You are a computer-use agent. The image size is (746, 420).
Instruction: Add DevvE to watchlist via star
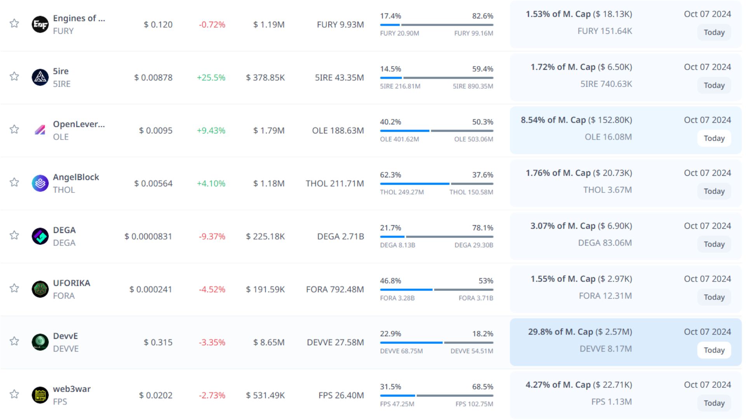14,341
